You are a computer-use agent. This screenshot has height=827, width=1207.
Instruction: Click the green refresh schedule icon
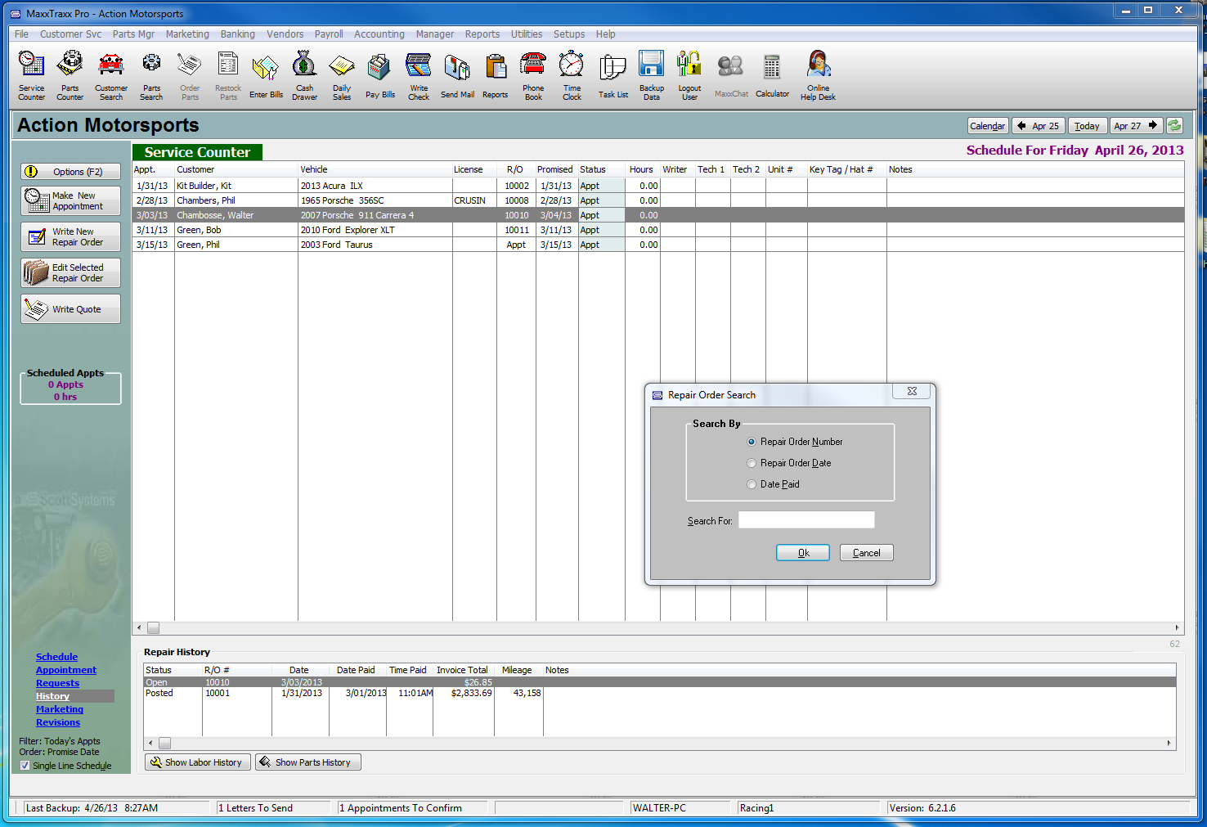point(1174,125)
